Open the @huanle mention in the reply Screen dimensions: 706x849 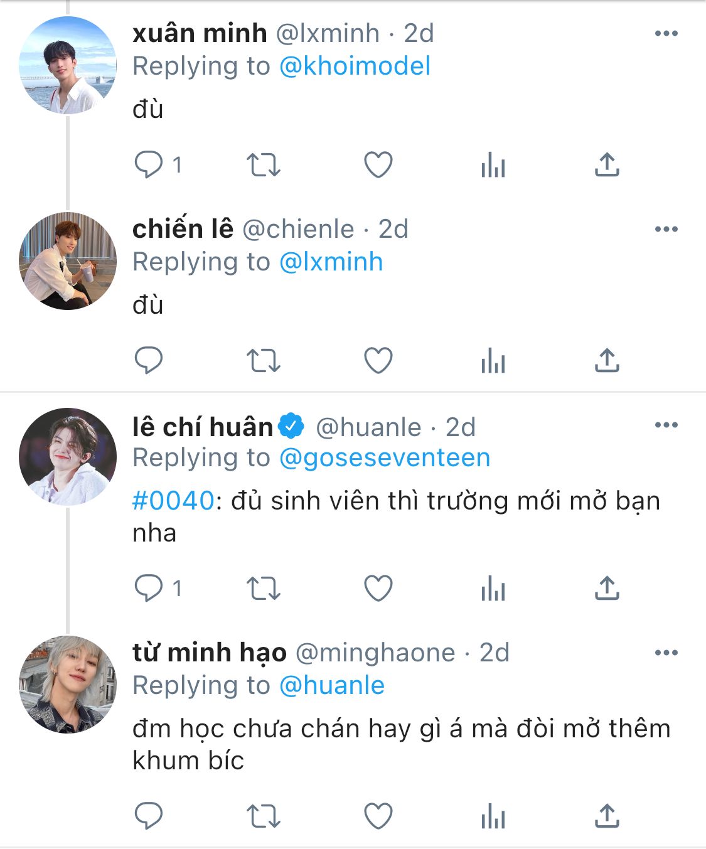(331, 685)
